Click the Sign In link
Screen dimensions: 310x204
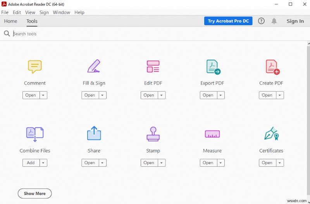pos(295,21)
